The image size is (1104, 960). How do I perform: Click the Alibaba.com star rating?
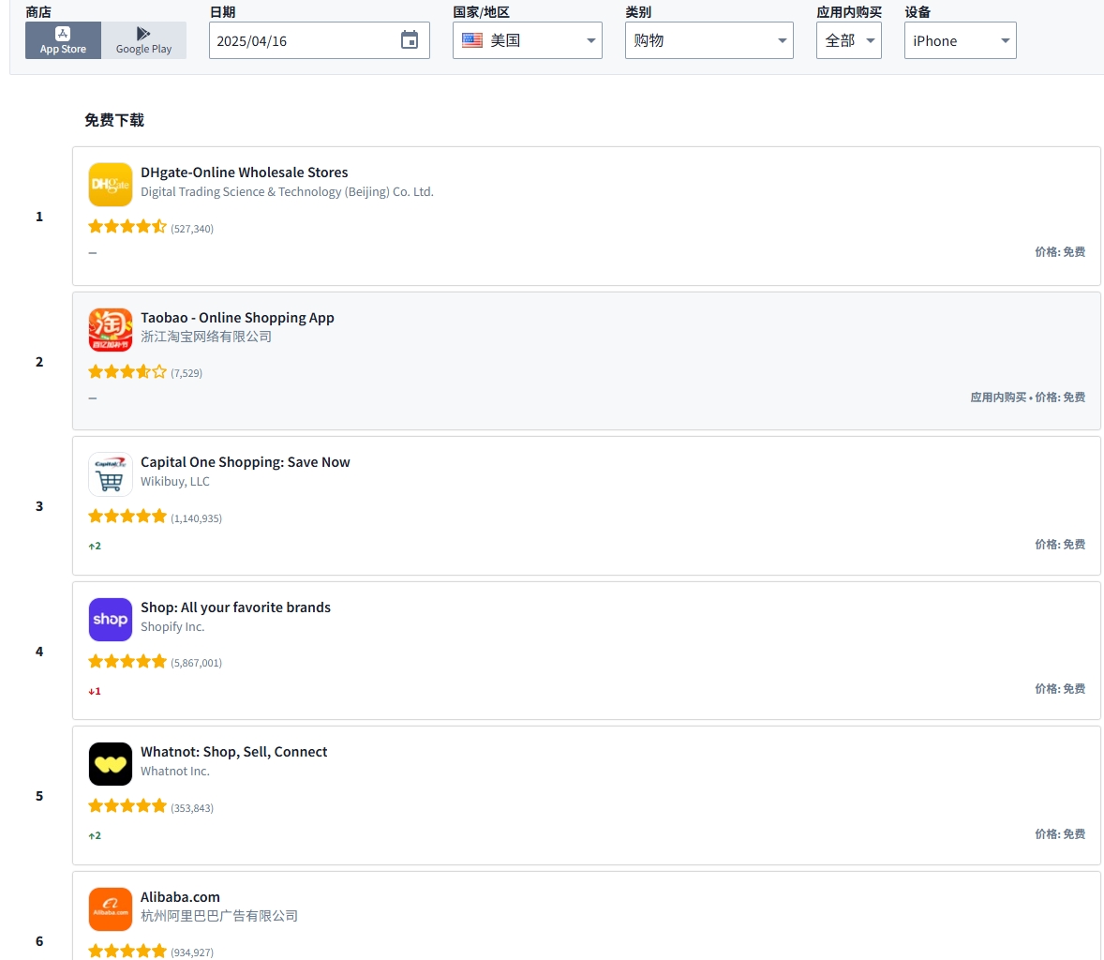[x=127, y=951]
